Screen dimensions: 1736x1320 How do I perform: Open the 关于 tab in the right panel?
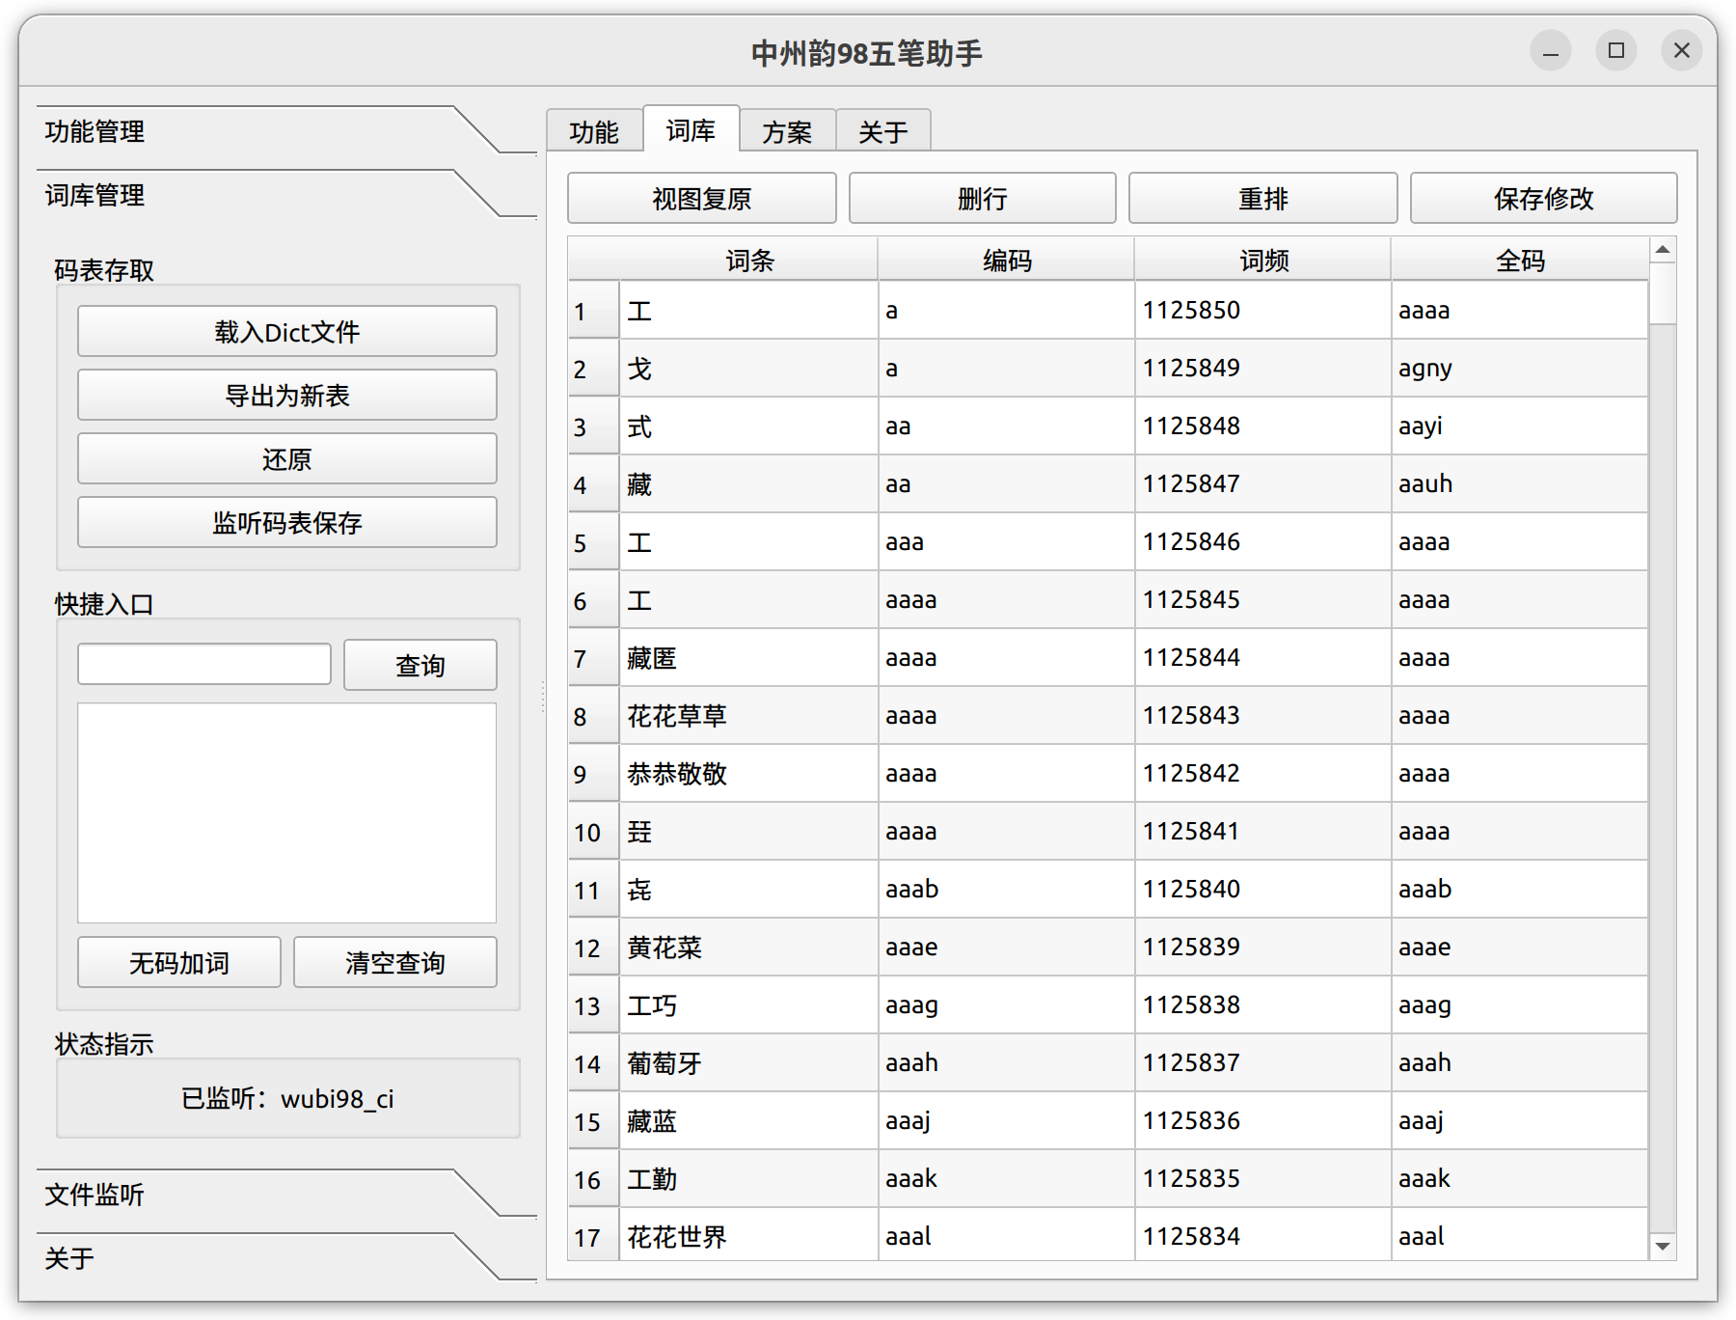pos(883,131)
